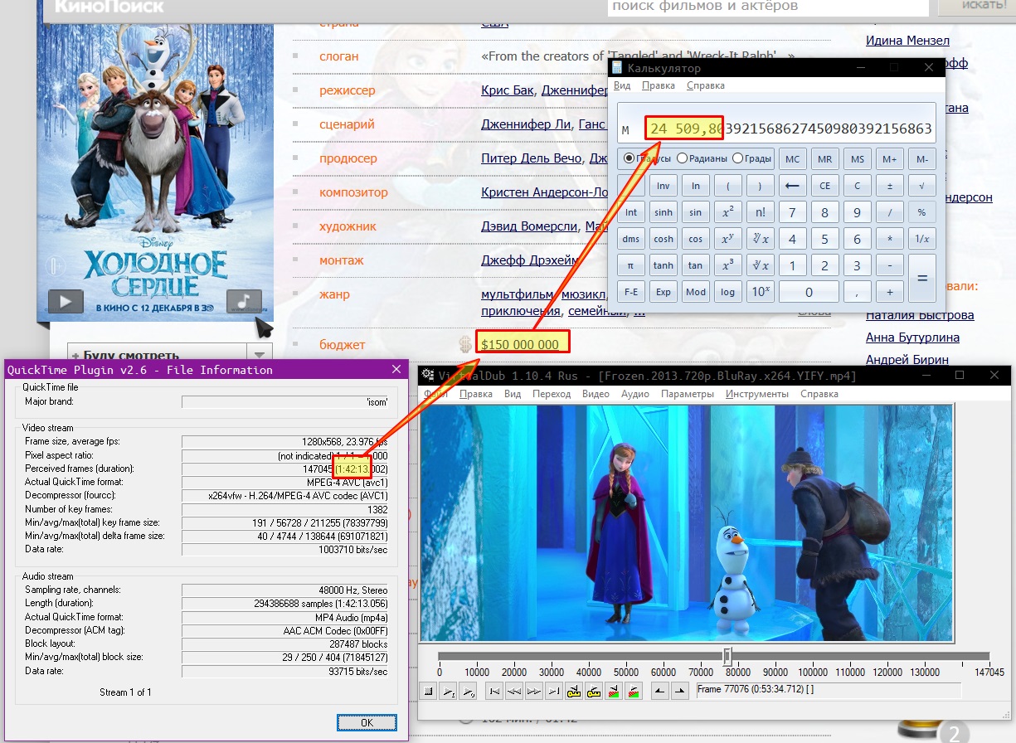This screenshot has width=1016, height=743.
Task: Click the sinh button in calculator
Action: [x=664, y=212]
